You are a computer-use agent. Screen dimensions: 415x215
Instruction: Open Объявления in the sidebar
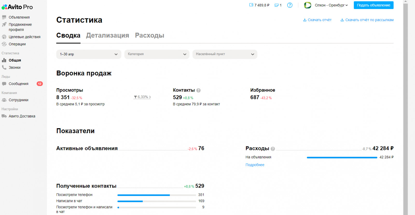19,17
